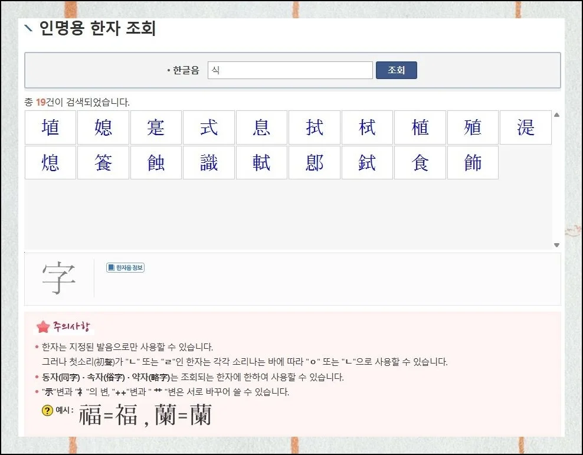
Task: Click the 한글음 search input field
Action: [290, 69]
